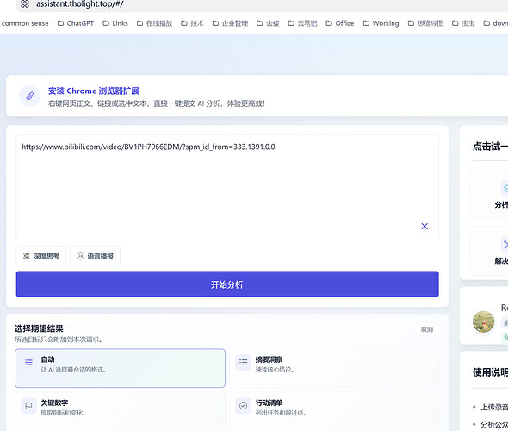This screenshot has height=431, width=508.
Task: Start analysis with the 开始分析 button
Action: click(227, 284)
